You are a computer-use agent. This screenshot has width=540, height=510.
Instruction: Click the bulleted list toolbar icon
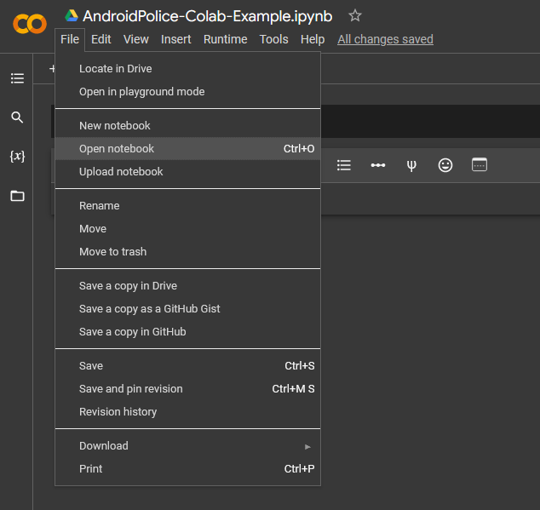pos(344,165)
